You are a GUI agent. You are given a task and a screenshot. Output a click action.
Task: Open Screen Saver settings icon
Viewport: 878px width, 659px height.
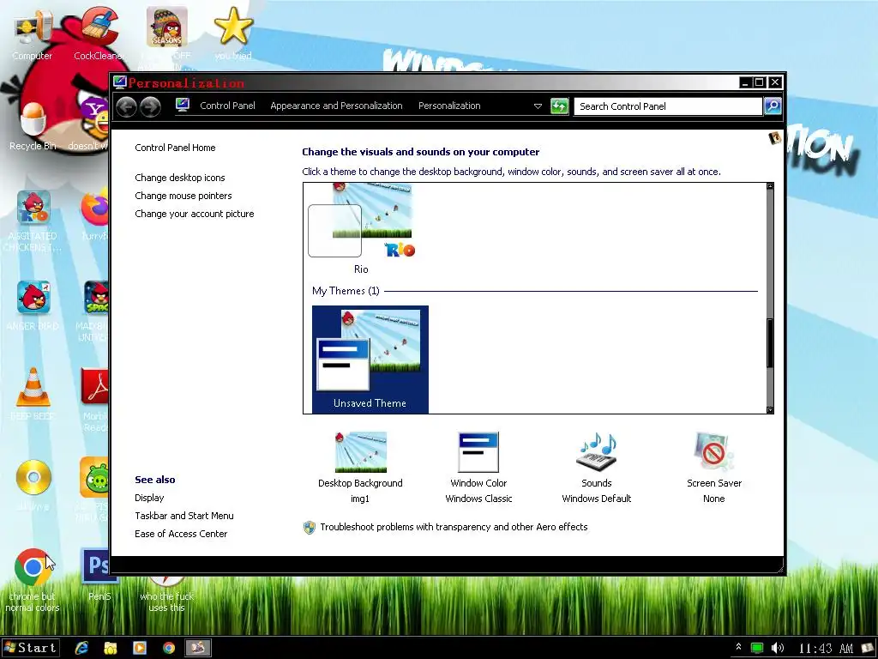(713, 451)
